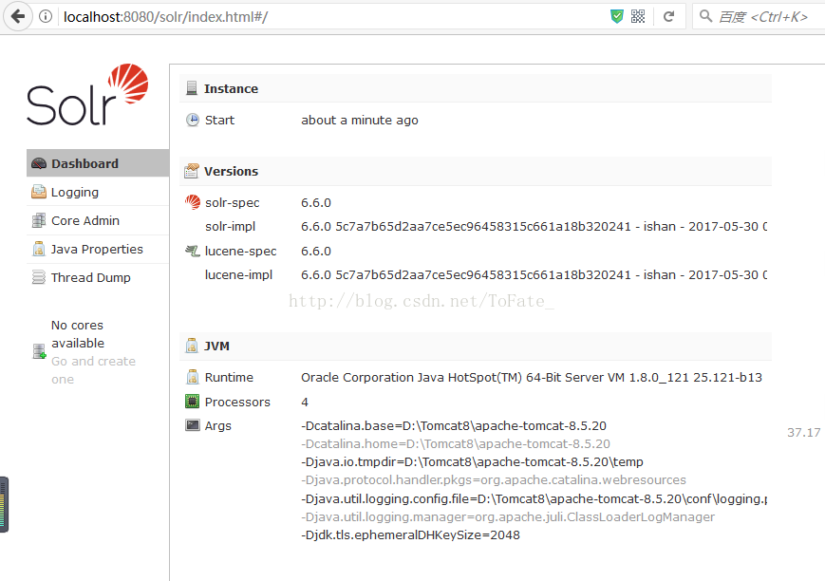Click the Instance server icon
Screen dimensions: 825x581
click(x=192, y=88)
